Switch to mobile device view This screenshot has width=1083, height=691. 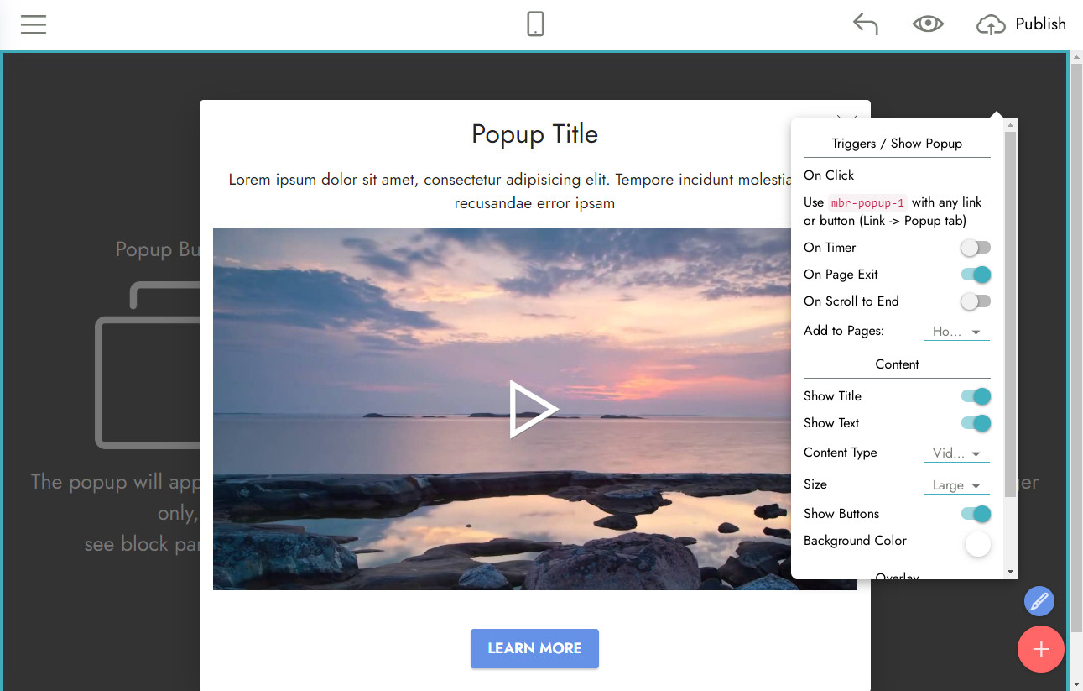pyautogui.click(x=535, y=24)
